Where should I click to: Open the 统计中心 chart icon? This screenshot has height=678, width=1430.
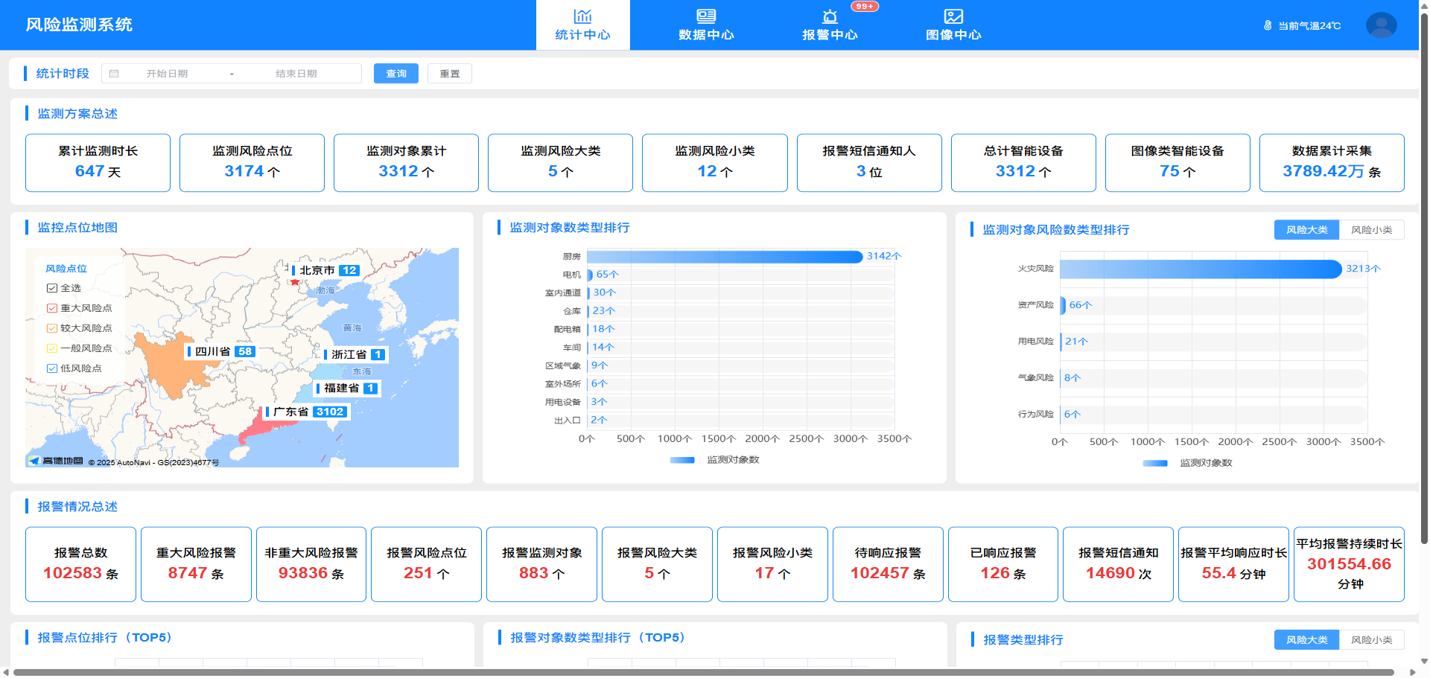tap(582, 16)
